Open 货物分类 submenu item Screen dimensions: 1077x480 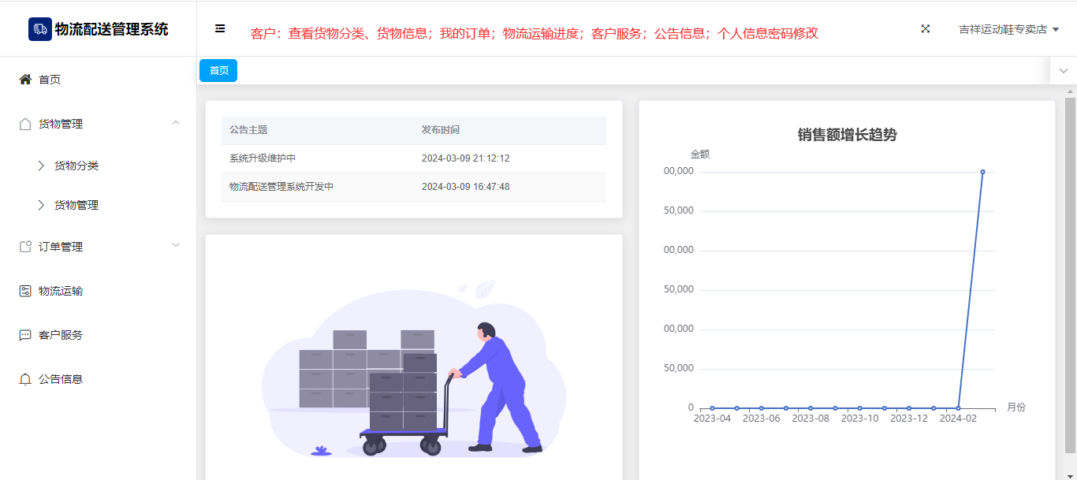76,166
